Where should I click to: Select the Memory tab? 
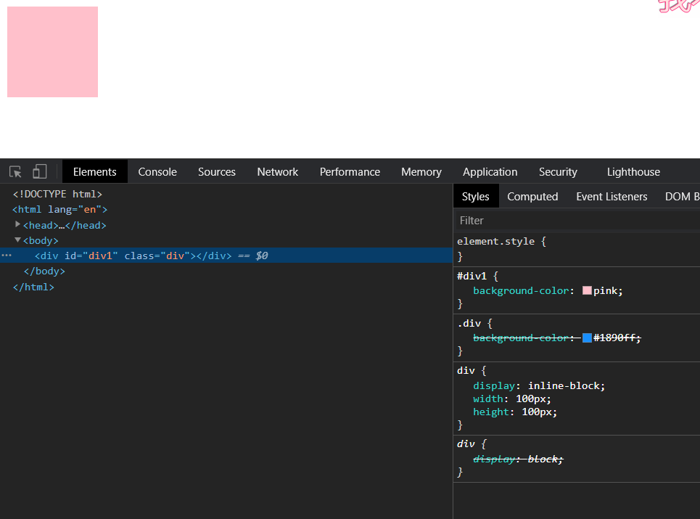421,172
